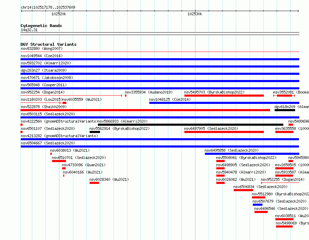
Task: Open nsv6035559 (Wu2021) label
Action: [82, 99]
